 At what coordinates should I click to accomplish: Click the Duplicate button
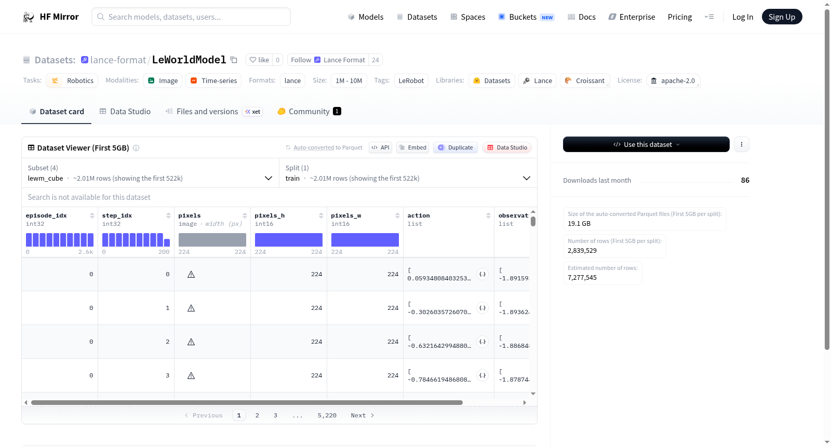(x=455, y=147)
